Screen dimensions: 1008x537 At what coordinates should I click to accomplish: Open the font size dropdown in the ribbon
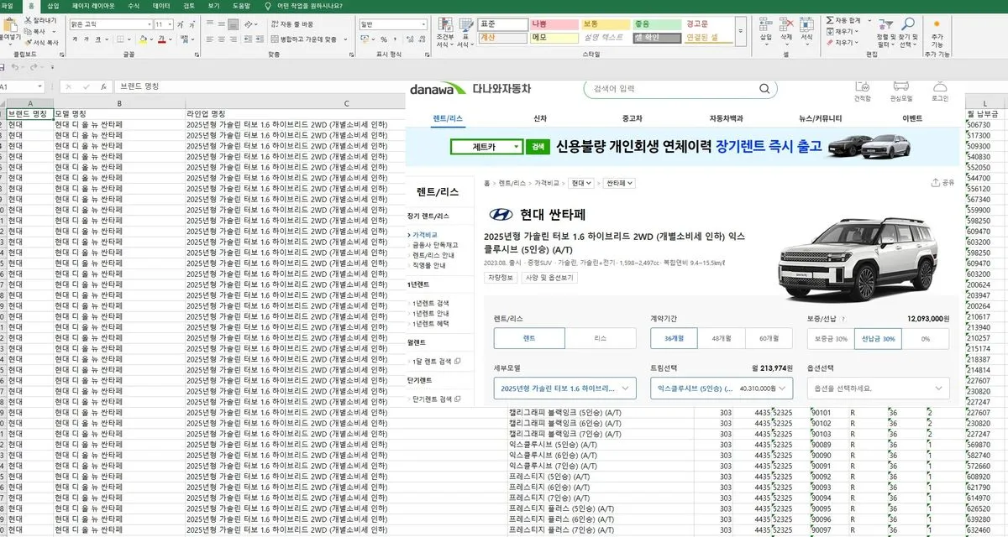coord(168,24)
